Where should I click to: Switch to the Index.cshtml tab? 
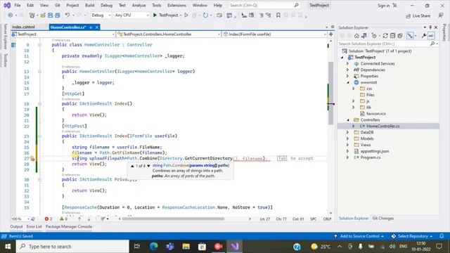tap(23, 27)
